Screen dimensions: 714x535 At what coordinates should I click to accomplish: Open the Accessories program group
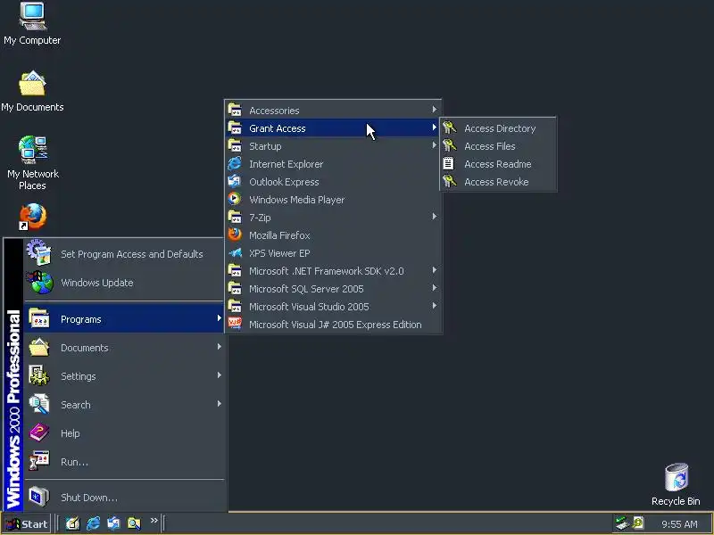click(333, 110)
